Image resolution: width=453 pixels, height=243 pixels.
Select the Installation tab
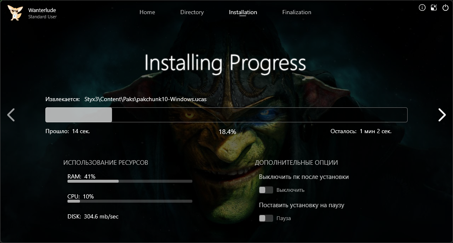coord(243,12)
